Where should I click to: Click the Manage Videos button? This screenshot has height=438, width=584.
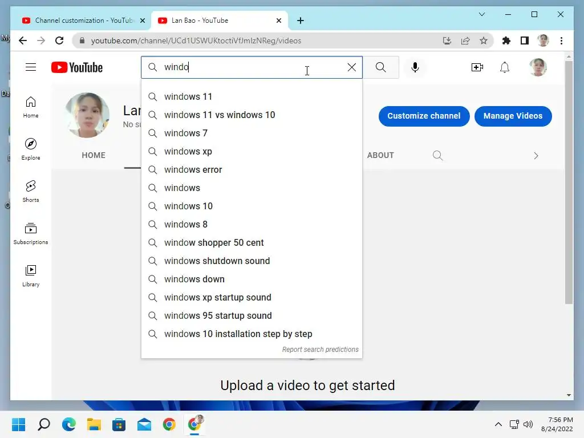[x=513, y=116]
